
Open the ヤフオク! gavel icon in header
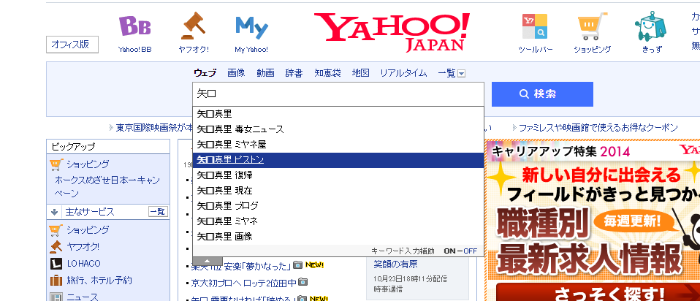coord(194,26)
